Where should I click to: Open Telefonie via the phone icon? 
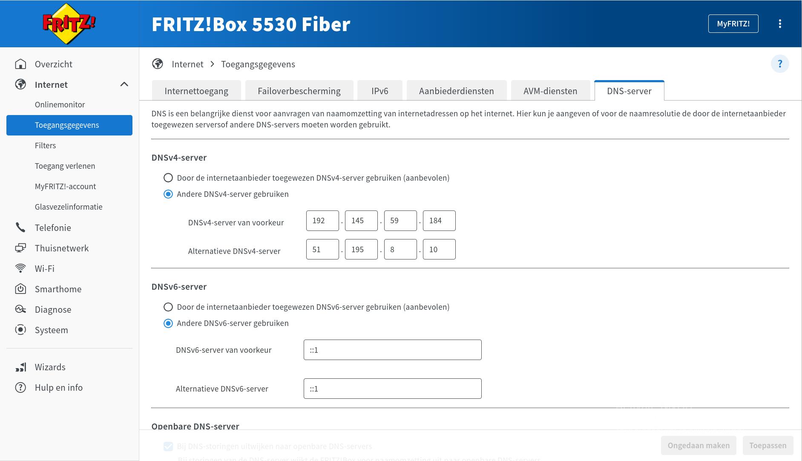[20, 228]
